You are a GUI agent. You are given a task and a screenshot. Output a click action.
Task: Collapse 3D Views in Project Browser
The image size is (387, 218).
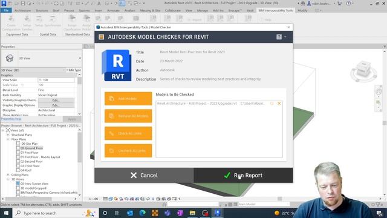8,179
